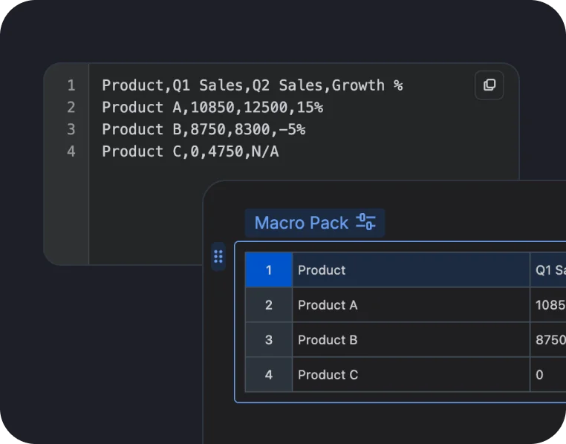The width and height of the screenshot is (566, 444).
Task: Click the '0' cell in Product C row
Action: click(x=548, y=374)
